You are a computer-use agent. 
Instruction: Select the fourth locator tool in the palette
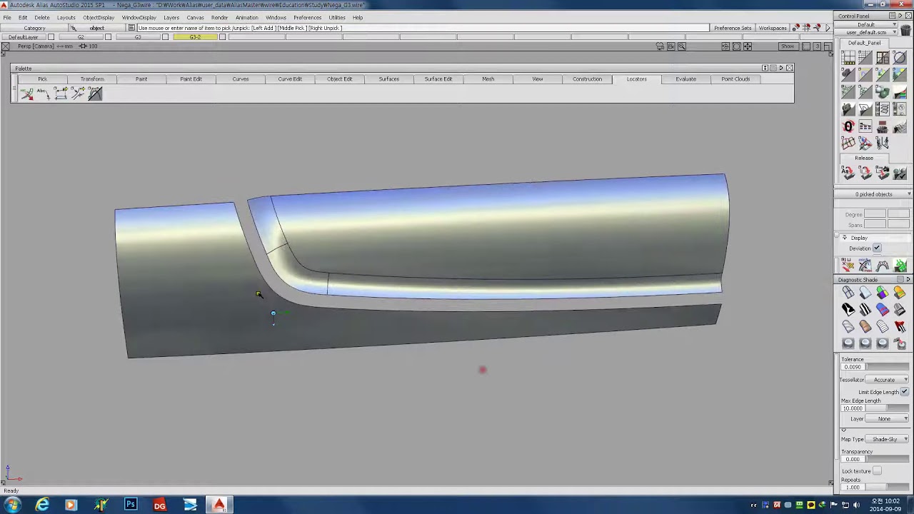click(x=78, y=94)
